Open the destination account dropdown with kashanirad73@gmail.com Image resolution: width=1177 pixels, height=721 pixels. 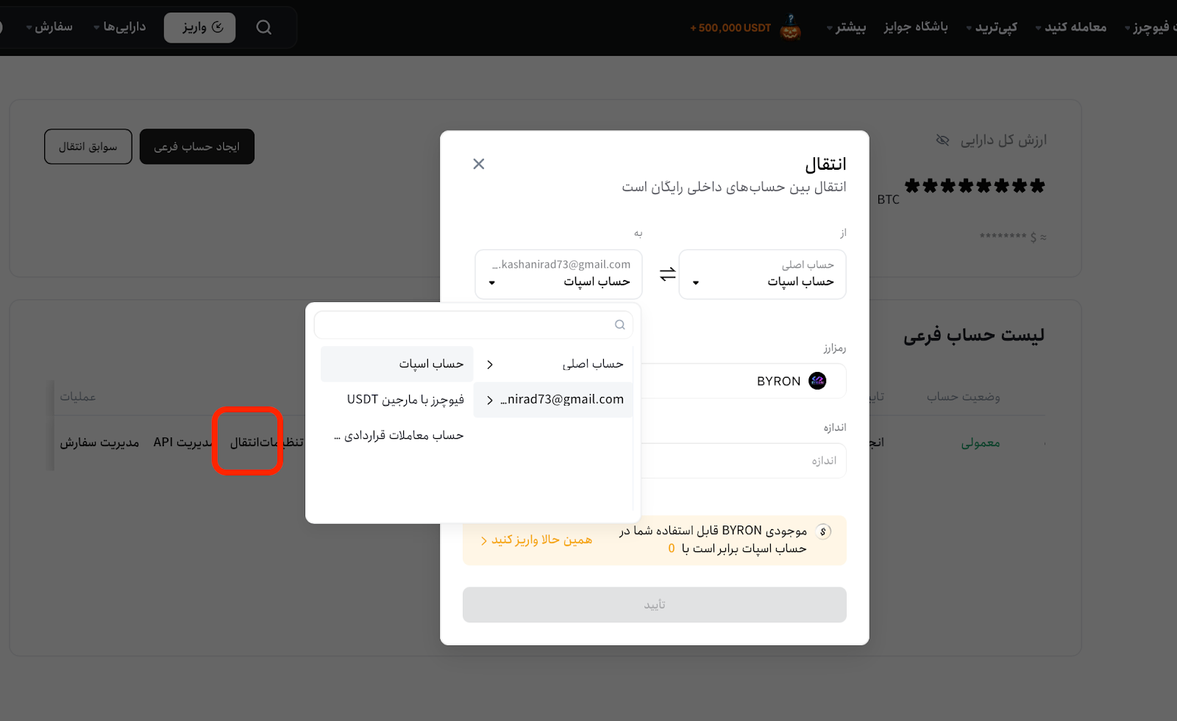point(558,274)
